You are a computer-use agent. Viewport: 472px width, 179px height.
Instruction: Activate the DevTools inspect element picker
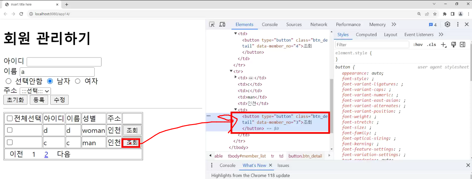pos(212,25)
